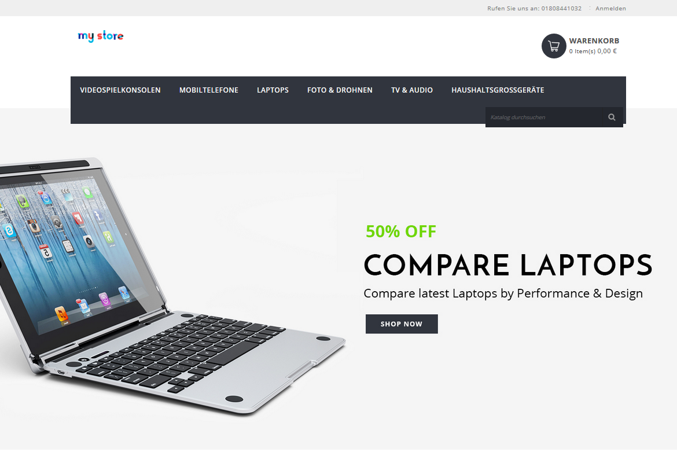
Task: Click the Anmelden link
Action: 610,8
